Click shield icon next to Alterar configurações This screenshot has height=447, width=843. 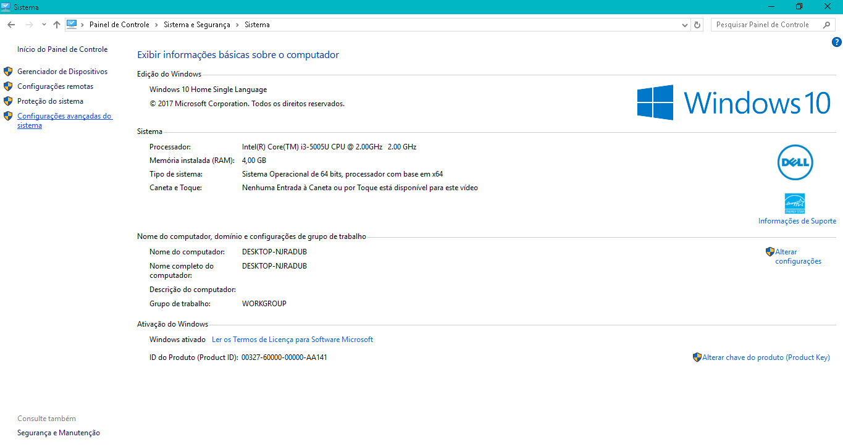[x=770, y=252]
